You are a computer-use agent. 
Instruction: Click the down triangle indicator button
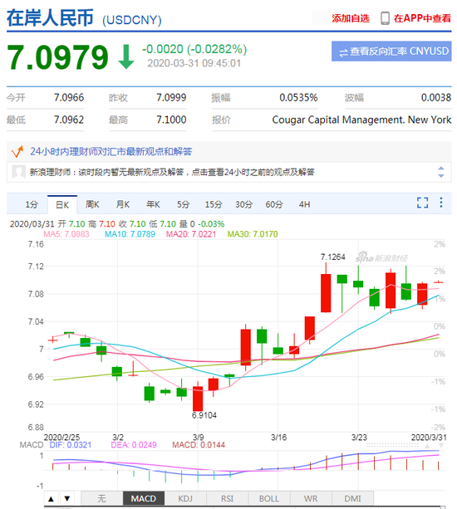(x=67, y=498)
